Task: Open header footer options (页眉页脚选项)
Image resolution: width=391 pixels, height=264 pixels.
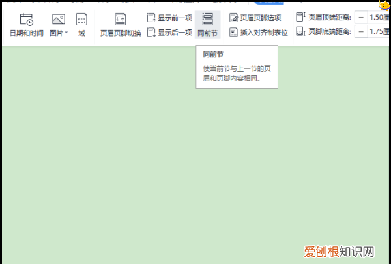Action: pyautogui.click(x=255, y=18)
